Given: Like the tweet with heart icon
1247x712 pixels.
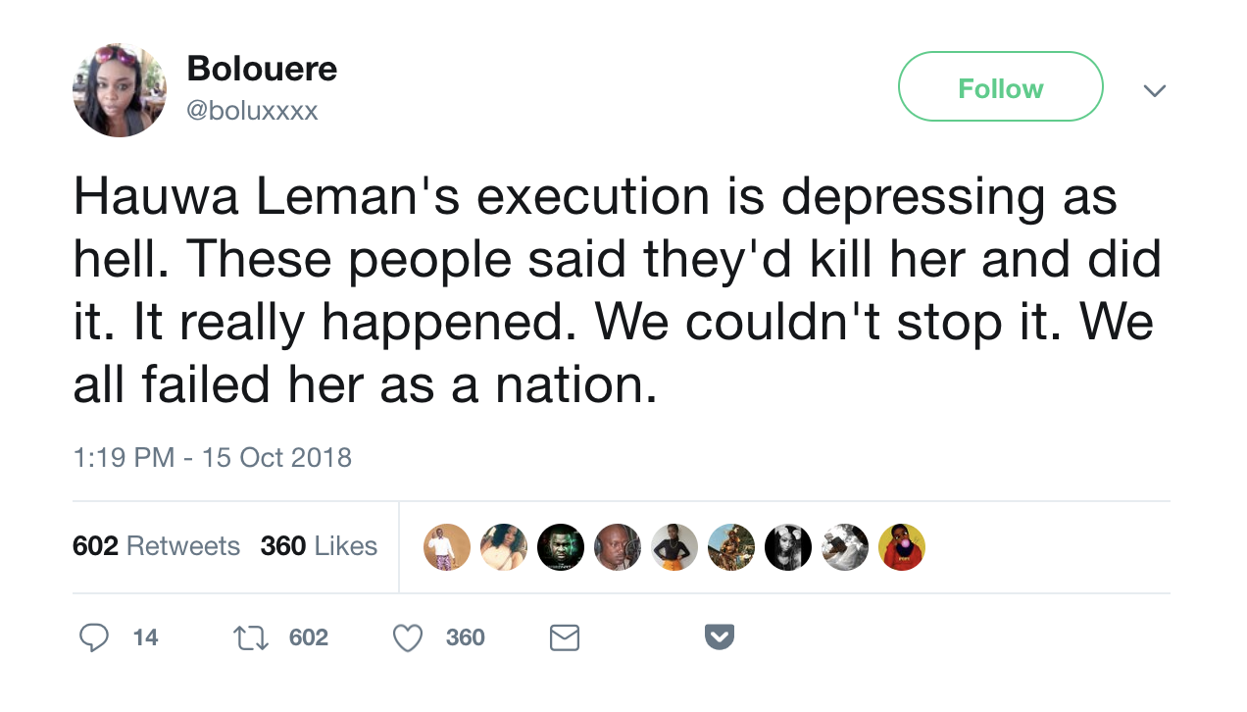Looking at the screenshot, I should (407, 638).
